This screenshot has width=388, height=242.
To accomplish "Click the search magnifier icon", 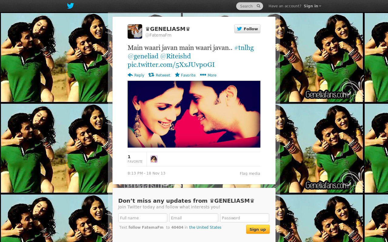I will [x=259, y=6].
